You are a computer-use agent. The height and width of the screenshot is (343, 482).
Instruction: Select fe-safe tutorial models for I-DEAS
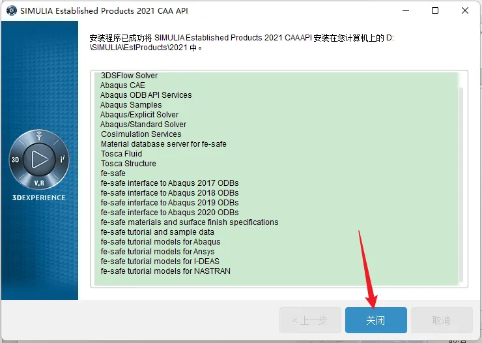tap(160, 261)
